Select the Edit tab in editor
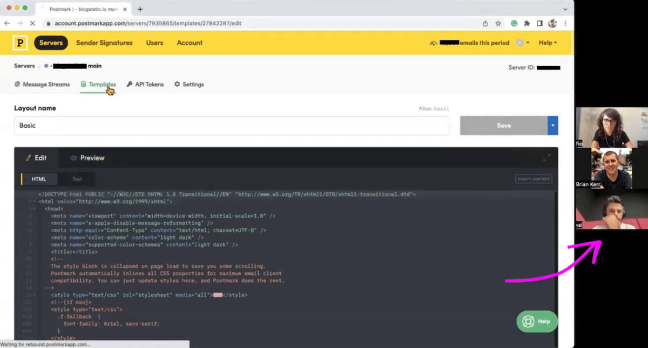648x348 pixels. point(36,158)
